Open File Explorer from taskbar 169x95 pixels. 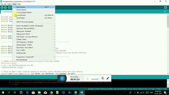click(x=39, y=92)
